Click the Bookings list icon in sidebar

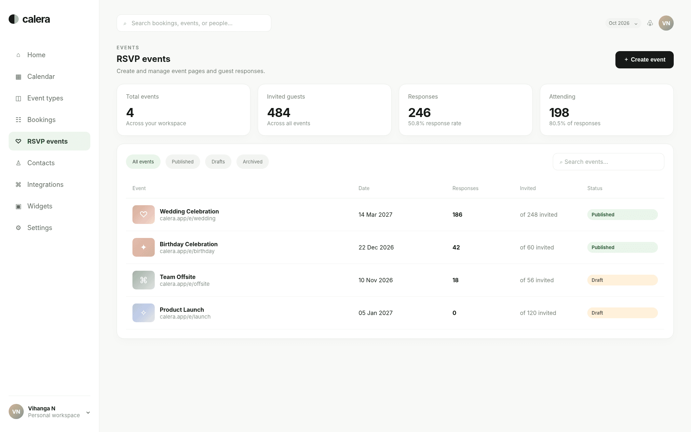(x=18, y=120)
